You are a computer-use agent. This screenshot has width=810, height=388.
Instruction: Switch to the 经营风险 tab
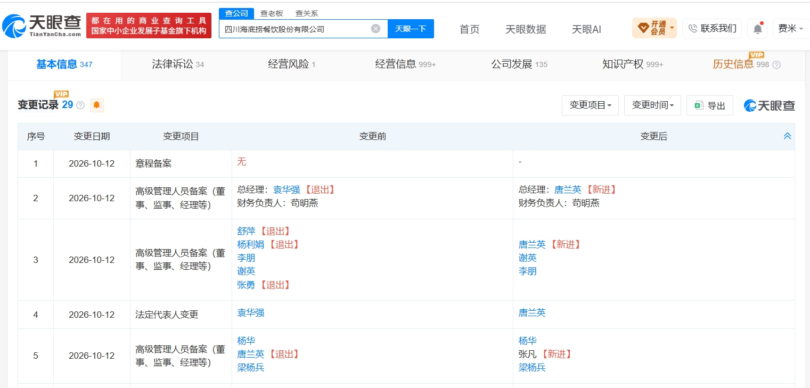(x=291, y=64)
